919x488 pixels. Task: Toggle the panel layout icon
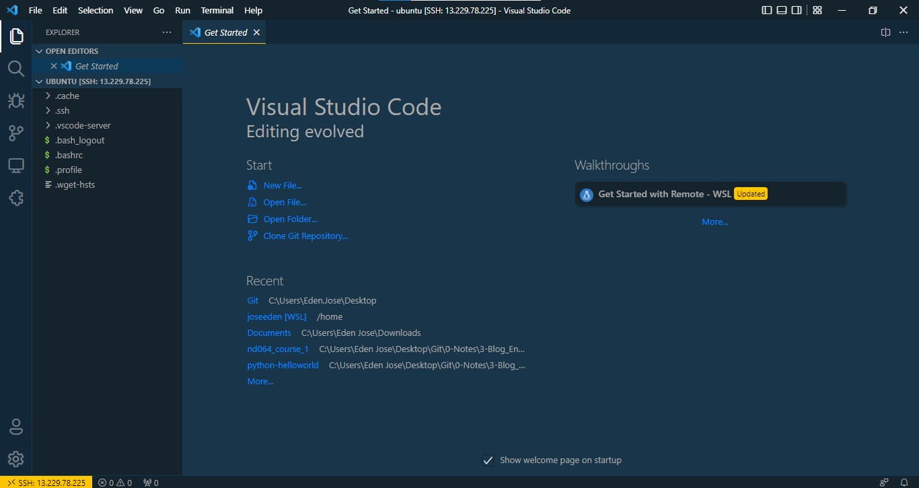(782, 10)
